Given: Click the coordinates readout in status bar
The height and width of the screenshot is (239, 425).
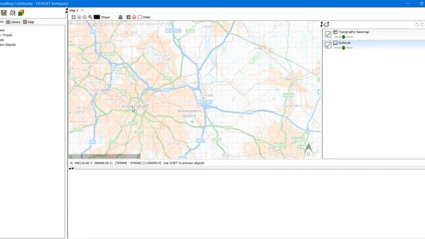Looking at the screenshot, I should (x=92, y=163).
